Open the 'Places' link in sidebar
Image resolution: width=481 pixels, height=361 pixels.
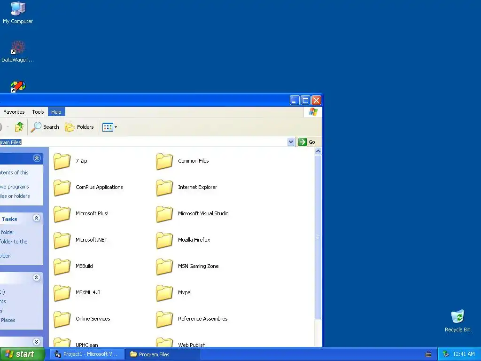click(x=8, y=320)
